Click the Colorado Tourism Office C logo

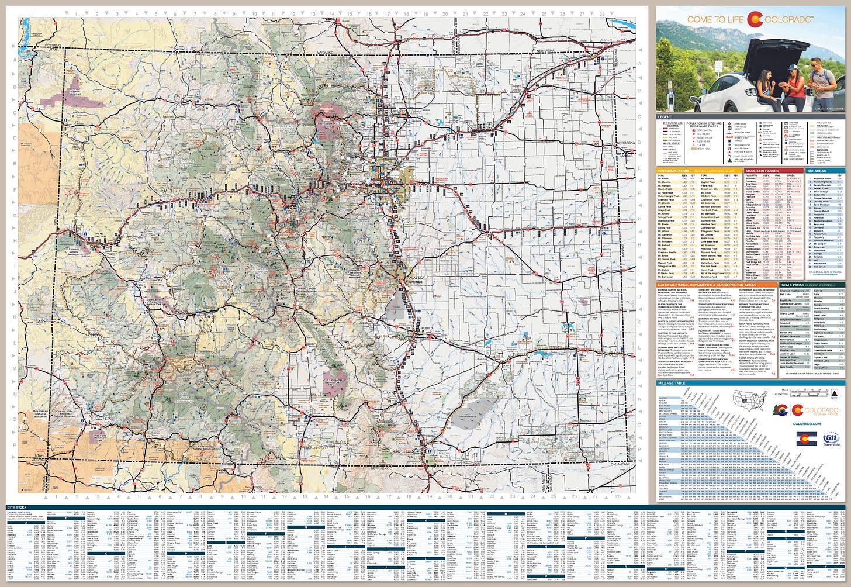tap(797, 410)
